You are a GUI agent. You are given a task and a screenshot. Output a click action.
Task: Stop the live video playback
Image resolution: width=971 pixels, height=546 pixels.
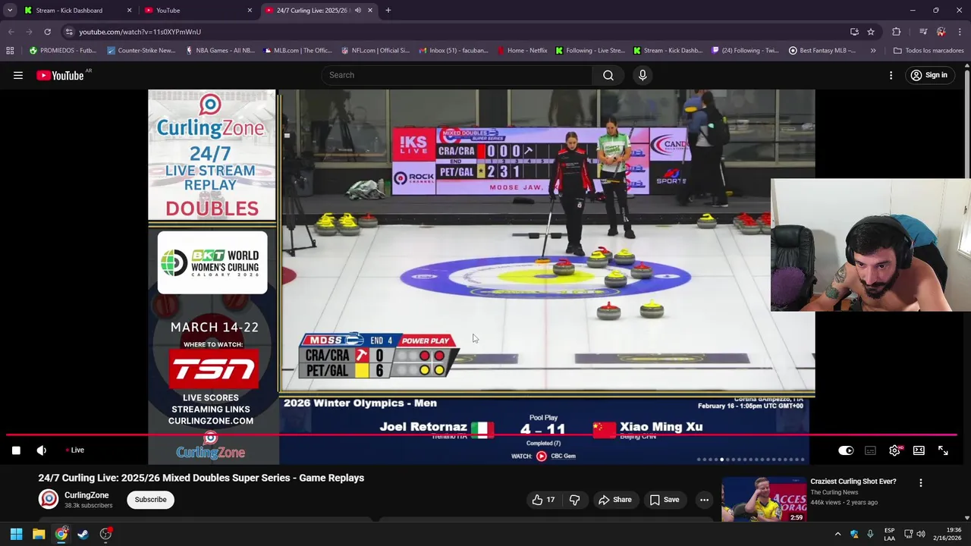[x=16, y=450]
